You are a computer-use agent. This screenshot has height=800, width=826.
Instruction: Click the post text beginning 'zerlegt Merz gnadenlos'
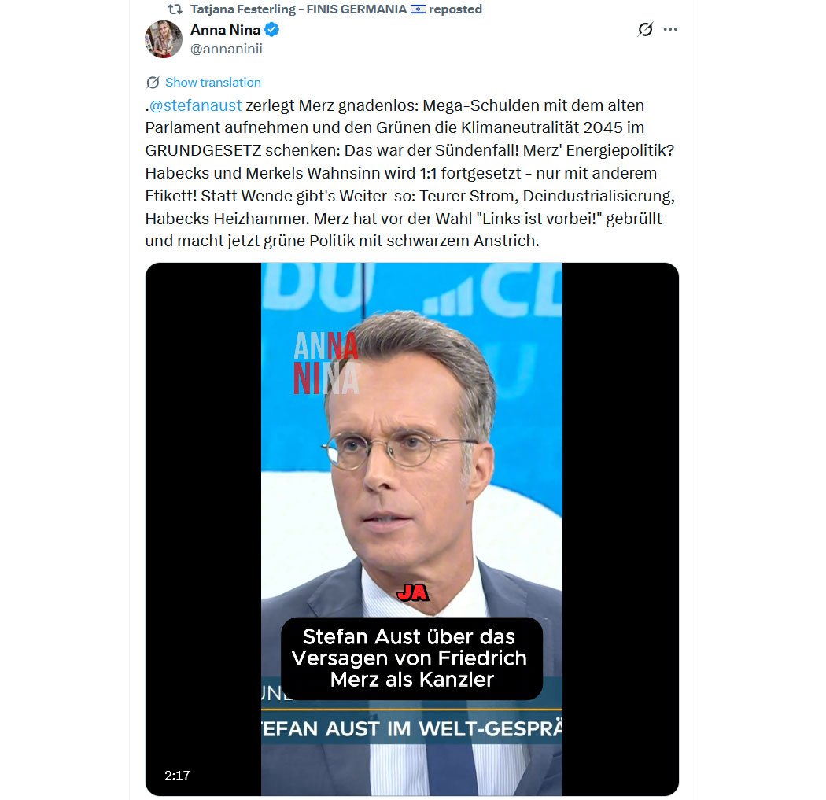(410, 173)
